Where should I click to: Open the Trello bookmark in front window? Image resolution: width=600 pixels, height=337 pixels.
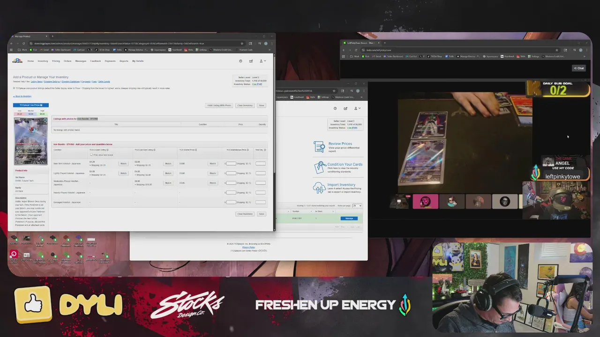[118, 50]
